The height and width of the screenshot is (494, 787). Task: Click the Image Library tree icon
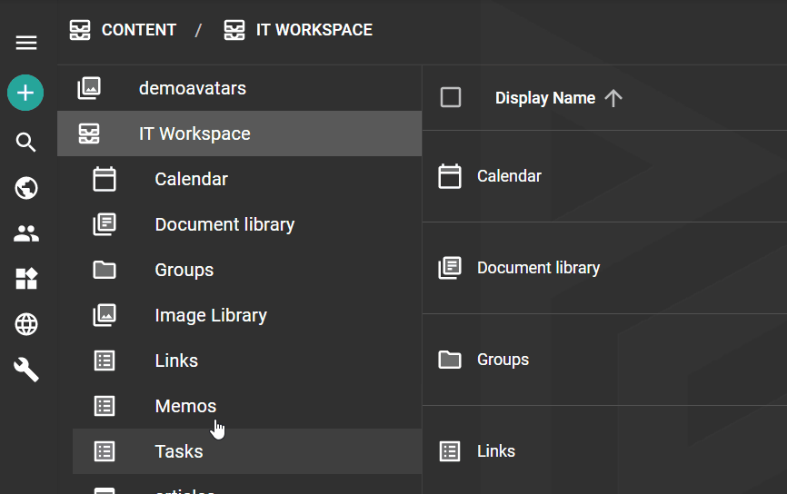point(105,315)
